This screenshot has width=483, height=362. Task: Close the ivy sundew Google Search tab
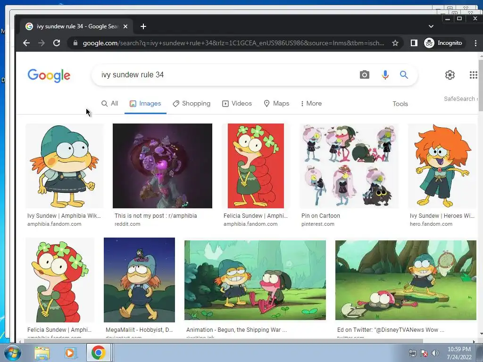coord(125,26)
